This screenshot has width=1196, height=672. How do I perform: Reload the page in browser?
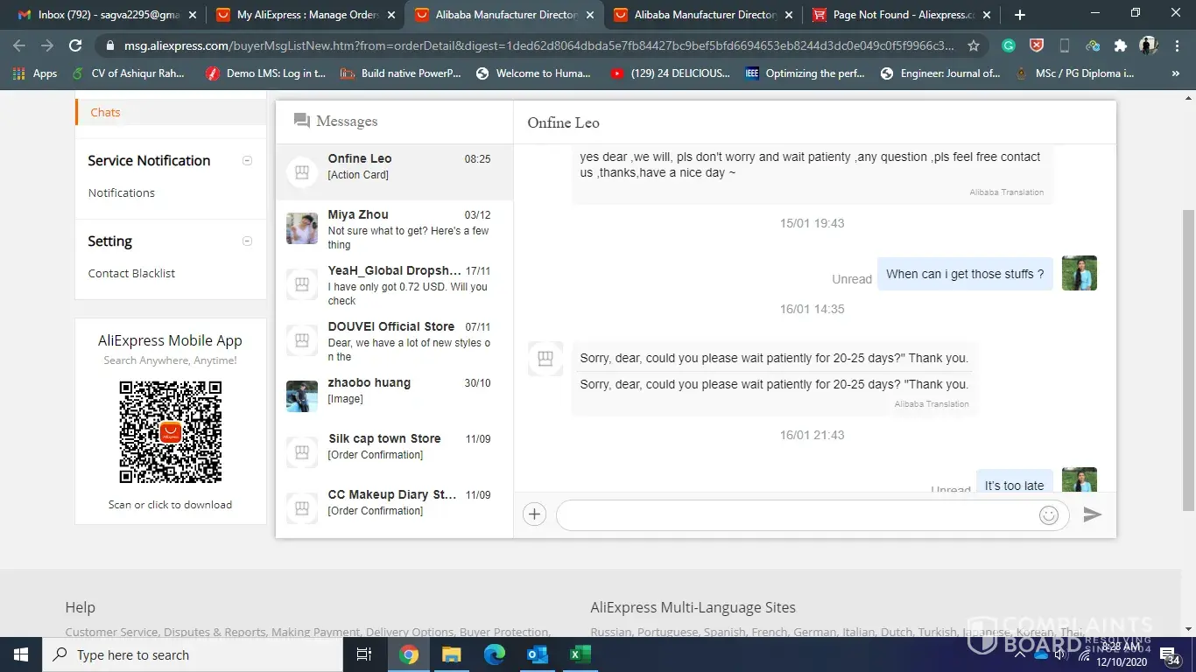pyautogui.click(x=75, y=45)
